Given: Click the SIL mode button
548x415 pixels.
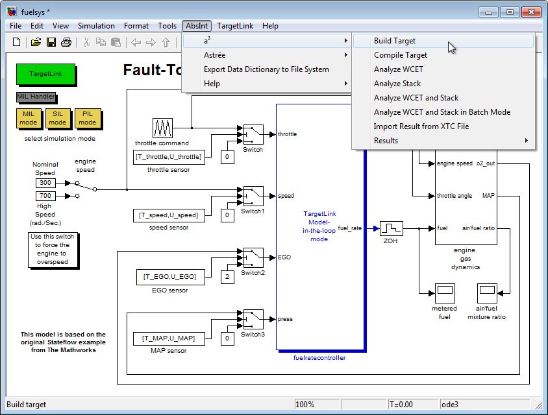Looking at the screenshot, I should tap(58, 118).
